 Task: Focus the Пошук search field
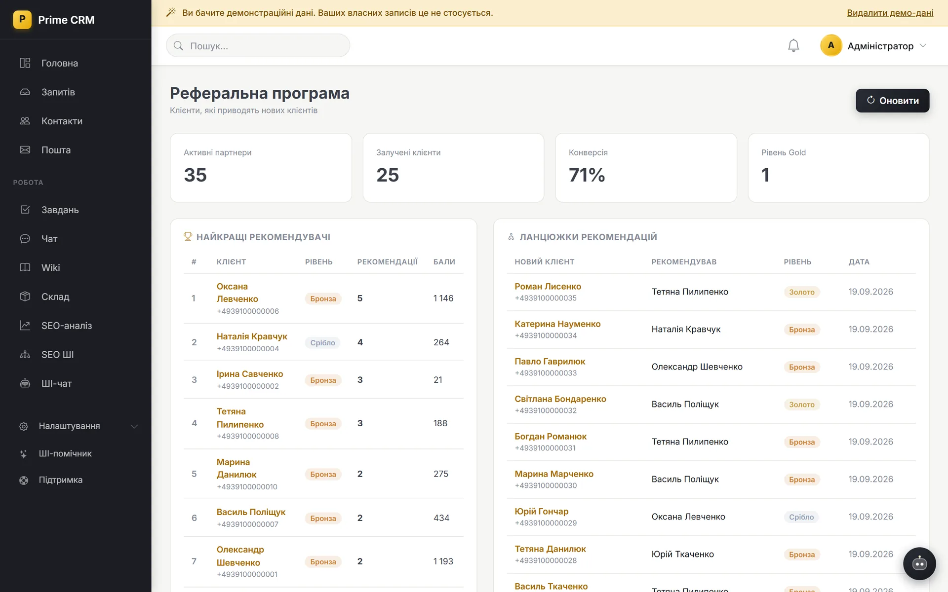(x=258, y=46)
